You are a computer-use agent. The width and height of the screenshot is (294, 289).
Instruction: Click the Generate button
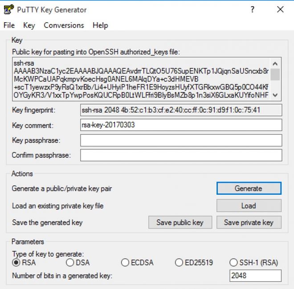[249, 189]
